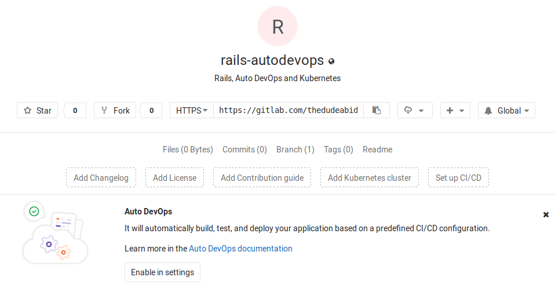The height and width of the screenshot is (288, 555).
Task: Click Add Kubernetes cluster button
Action: pos(369,178)
